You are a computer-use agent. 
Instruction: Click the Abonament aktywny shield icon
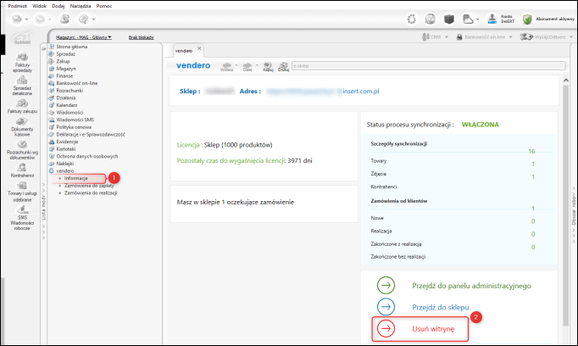(x=527, y=20)
